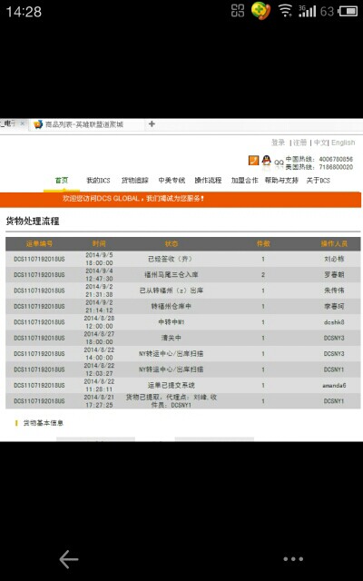
Task: Open the 加盟合作 navigation item
Action: [x=244, y=181]
